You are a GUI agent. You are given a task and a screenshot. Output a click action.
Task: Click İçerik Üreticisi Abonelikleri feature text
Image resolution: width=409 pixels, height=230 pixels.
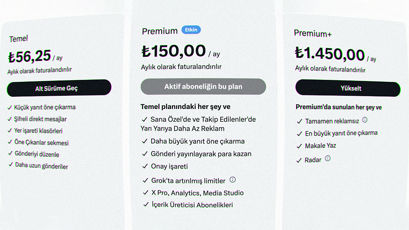coord(192,205)
